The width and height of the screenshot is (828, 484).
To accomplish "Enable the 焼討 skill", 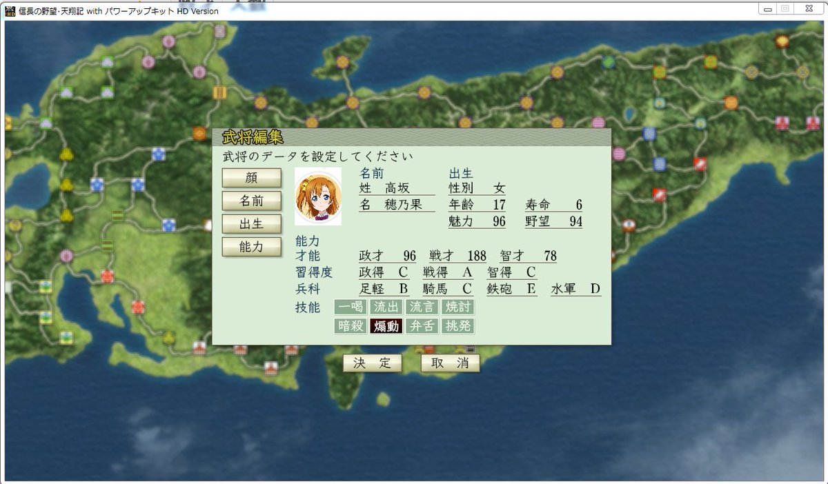I will tap(458, 307).
